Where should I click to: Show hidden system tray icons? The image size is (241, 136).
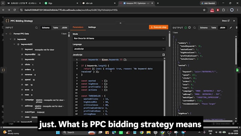(199, 132)
